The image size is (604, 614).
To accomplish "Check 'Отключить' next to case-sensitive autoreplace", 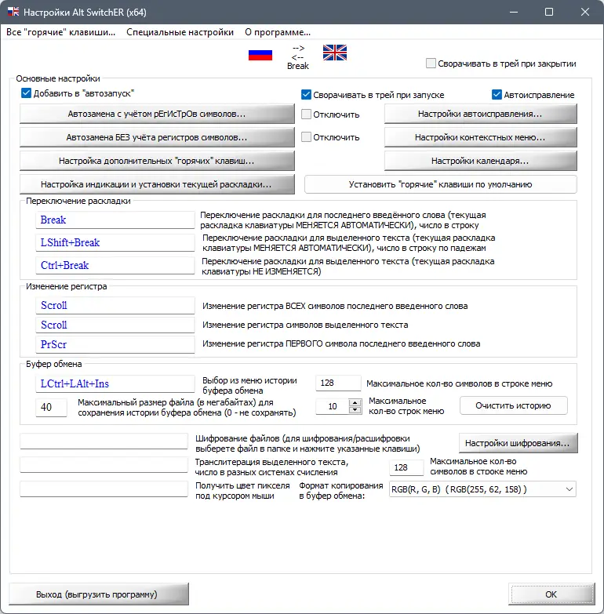I will coord(306,114).
